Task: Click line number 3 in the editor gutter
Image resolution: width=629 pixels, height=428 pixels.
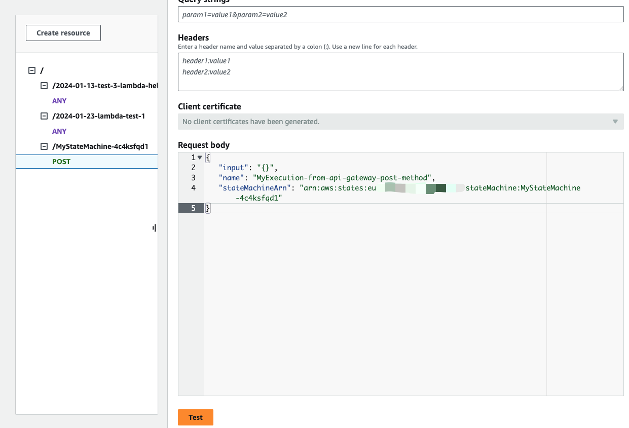Action: point(193,178)
